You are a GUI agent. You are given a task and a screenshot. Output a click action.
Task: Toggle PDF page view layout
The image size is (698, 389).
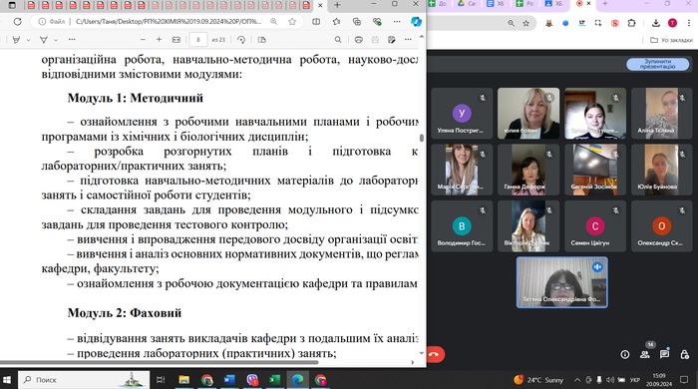(261, 40)
